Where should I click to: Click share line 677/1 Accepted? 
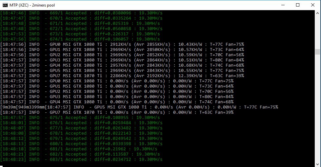tap(81, 128)
